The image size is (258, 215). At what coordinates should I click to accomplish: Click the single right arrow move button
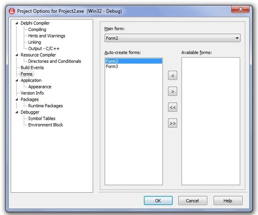click(x=172, y=91)
